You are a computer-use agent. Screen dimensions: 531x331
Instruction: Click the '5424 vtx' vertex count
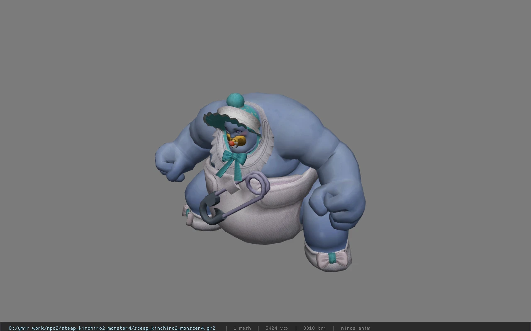[x=277, y=328]
